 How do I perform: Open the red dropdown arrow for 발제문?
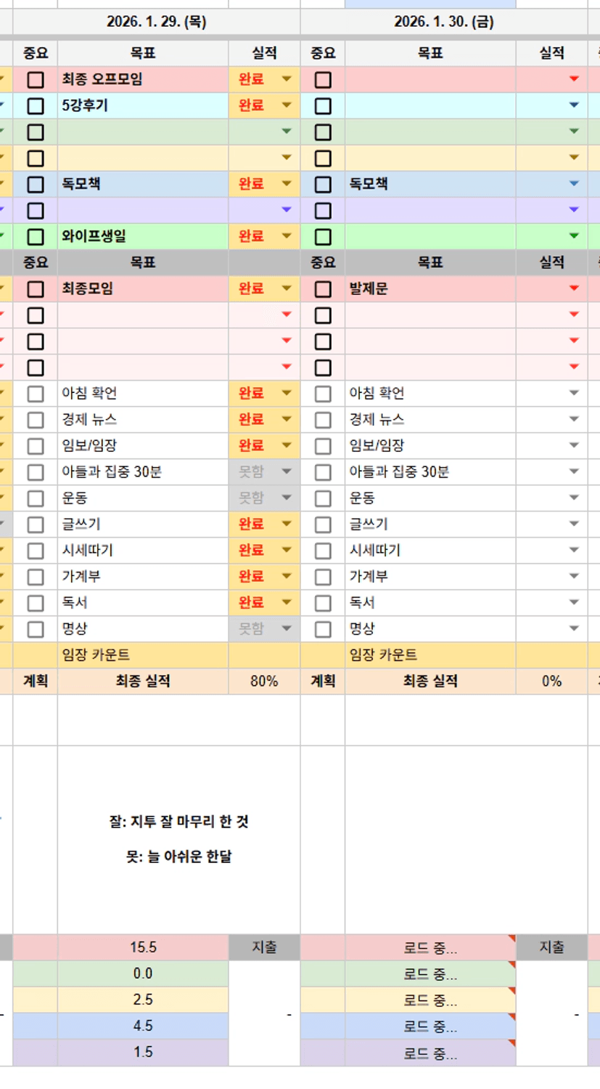pyautogui.click(x=574, y=289)
